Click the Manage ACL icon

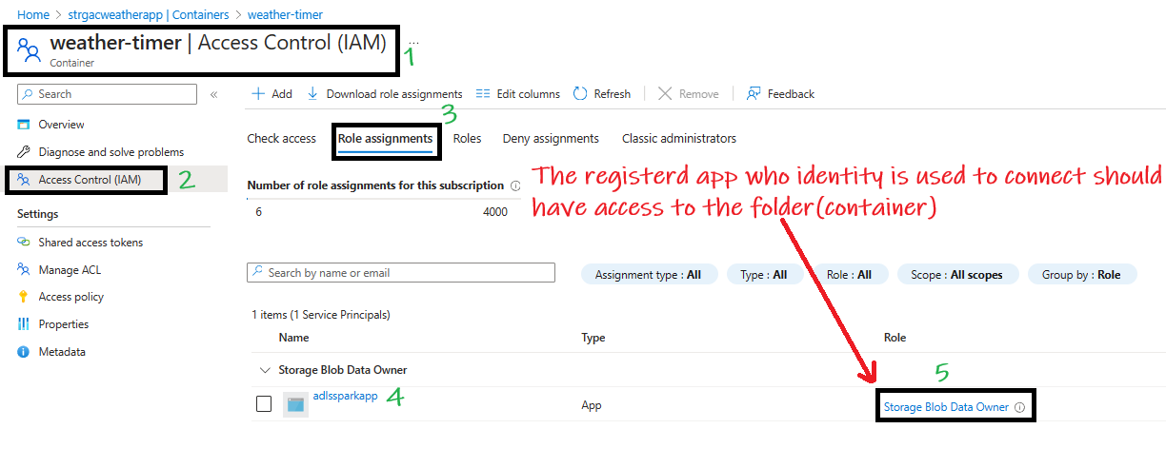pyautogui.click(x=24, y=270)
